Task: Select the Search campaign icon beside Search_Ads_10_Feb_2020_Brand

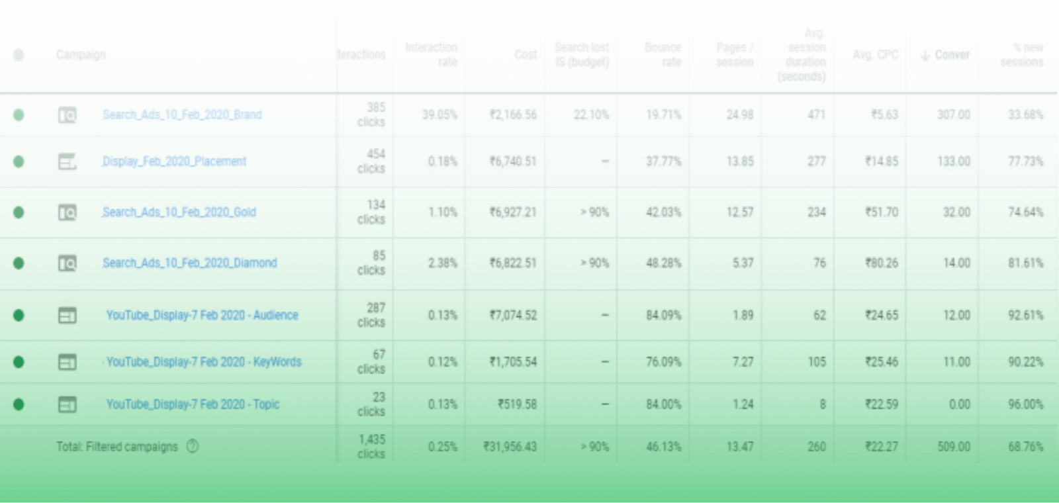Action: point(67,114)
